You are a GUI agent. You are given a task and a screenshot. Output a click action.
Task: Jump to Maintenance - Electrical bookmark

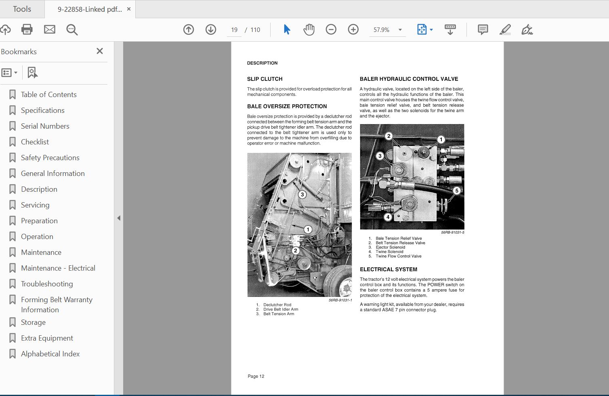(x=58, y=268)
